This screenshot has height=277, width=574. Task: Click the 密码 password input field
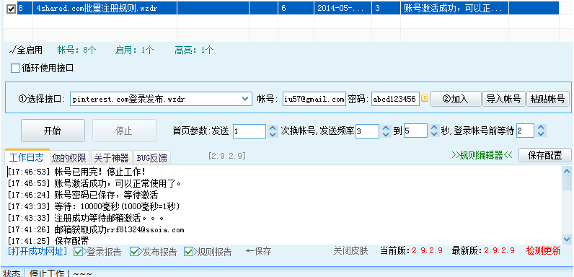[395, 99]
